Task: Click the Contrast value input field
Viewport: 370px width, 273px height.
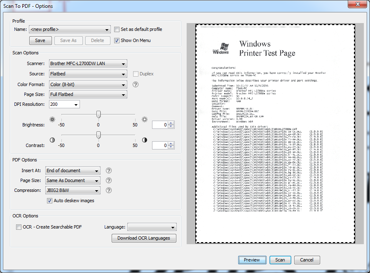Action: click(x=160, y=145)
